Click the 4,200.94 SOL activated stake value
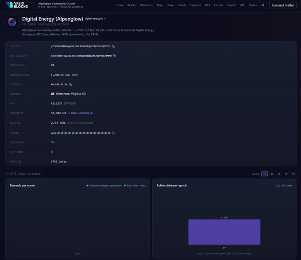This screenshot has width=301, height=260. coord(60,75)
